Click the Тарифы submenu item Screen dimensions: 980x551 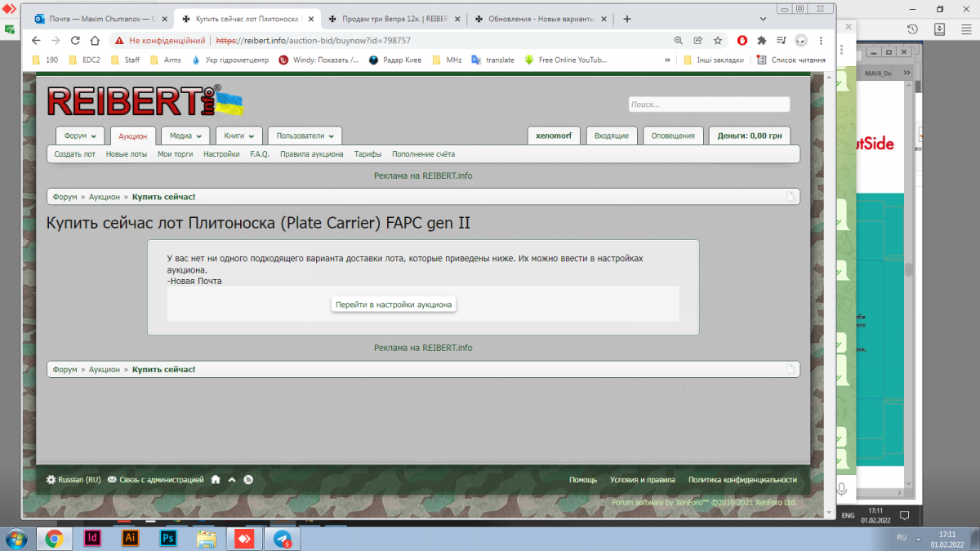tap(367, 154)
